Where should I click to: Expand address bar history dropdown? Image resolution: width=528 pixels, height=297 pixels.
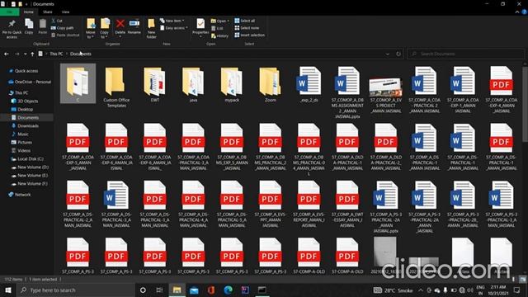point(388,54)
